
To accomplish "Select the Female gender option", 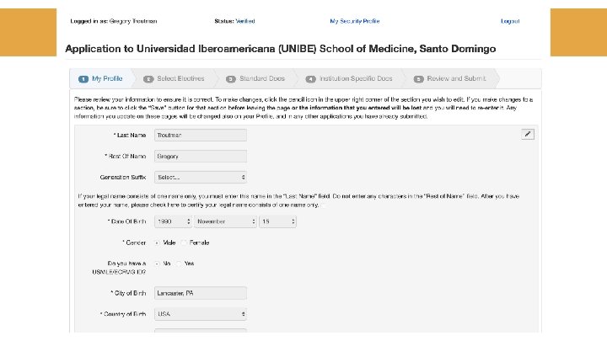I will tap(184, 242).
